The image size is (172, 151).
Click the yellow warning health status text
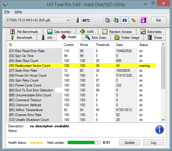pos(36,143)
